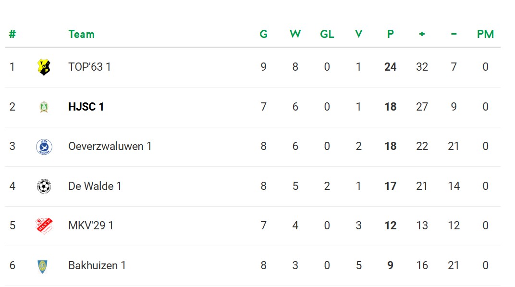
Task: Open the HJSC 1 team link
Action: tap(86, 107)
